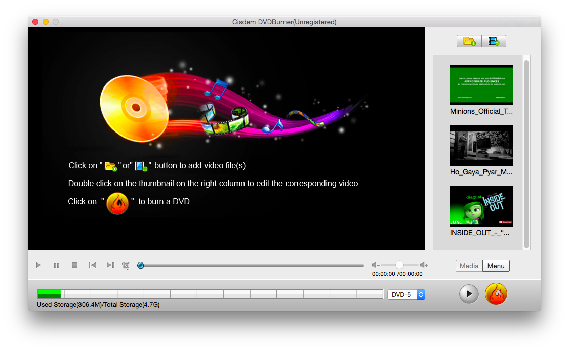Select the crop tool icon
This screenshot has height=351, width=569.
tap(126, 265)
